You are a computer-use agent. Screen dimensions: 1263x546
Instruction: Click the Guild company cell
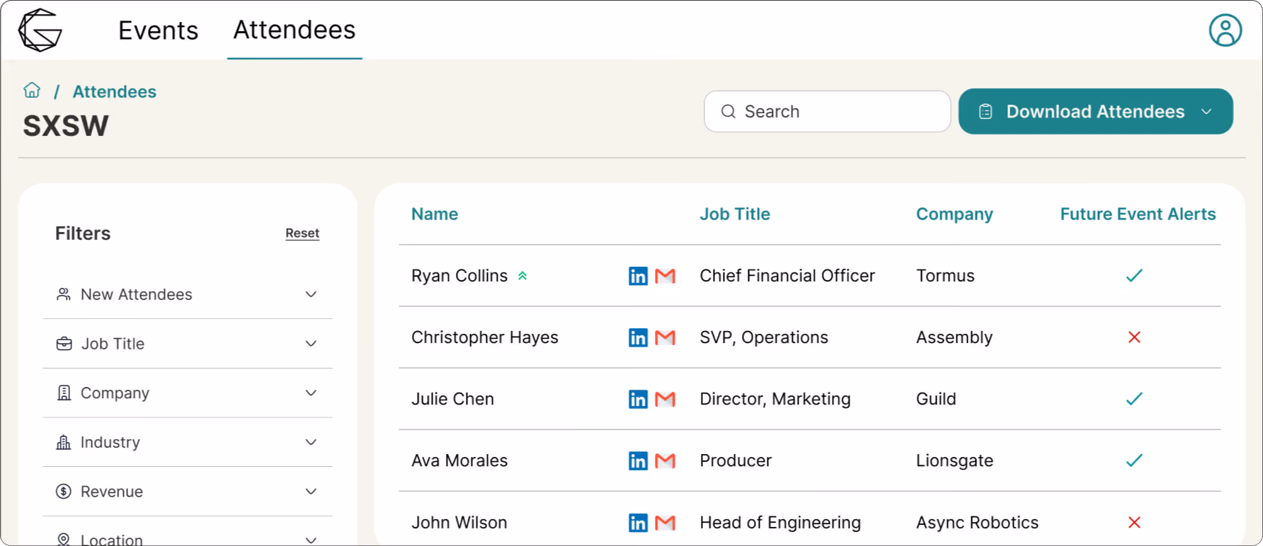(x=936, y=399)
